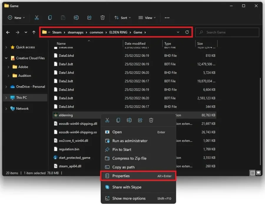The height and width of the screenshot is (206, 265).
Task: Open the View dropdown menu
Action: (x=147, y=18)
